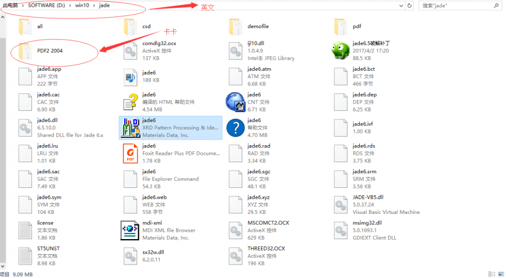
Task: Select the ST5UNST text document icon
Action: point(25,256)
